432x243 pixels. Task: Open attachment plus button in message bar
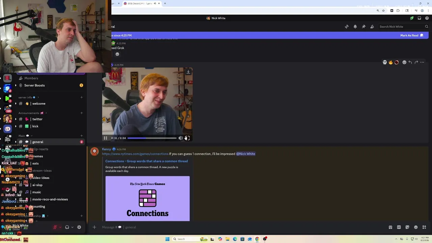pyautogui.click(x=94, y=227)
